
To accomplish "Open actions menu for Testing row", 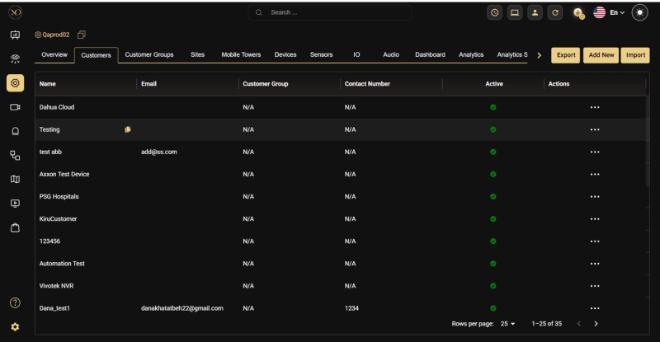I will (595, 129).
